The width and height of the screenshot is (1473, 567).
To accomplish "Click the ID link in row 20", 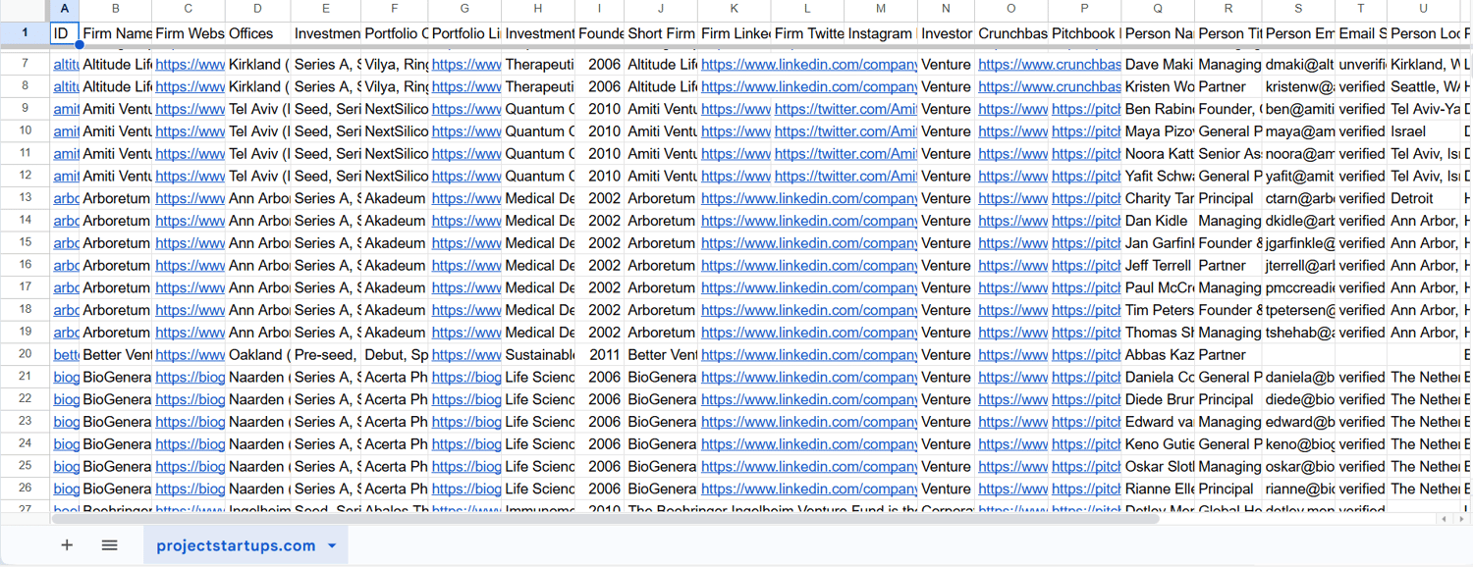I will click(x=66, y=355).
